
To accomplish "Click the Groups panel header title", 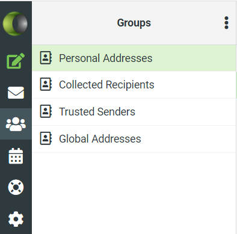I will [x=134, y=23].
